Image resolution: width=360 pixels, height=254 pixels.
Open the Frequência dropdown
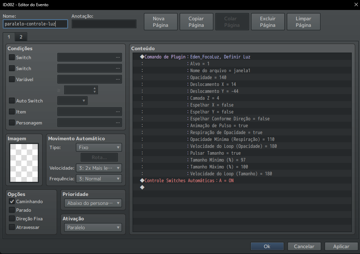pyautogui.click(x=99, y=179)
